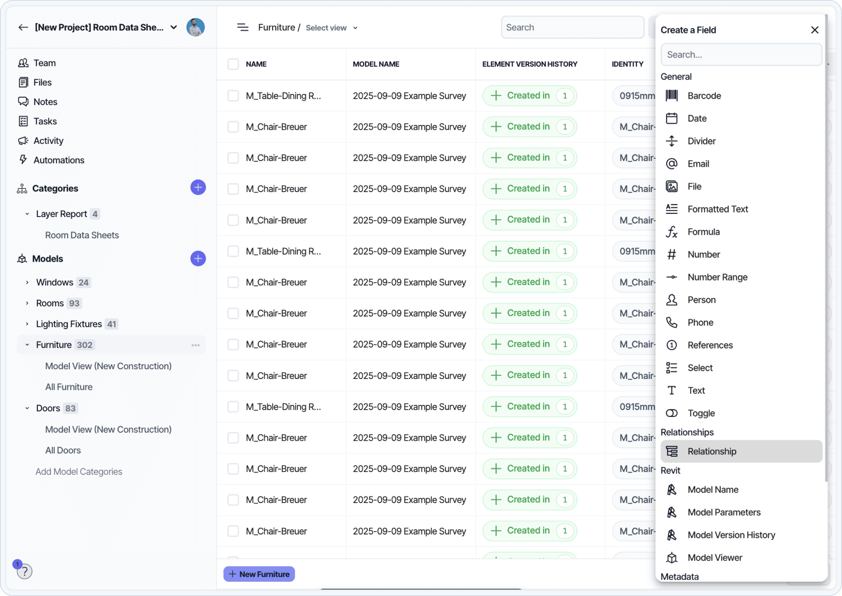This screenshot has height=596, width=842.
Task: Click the Toggle field type icon
Action: [x=671, y=413]
